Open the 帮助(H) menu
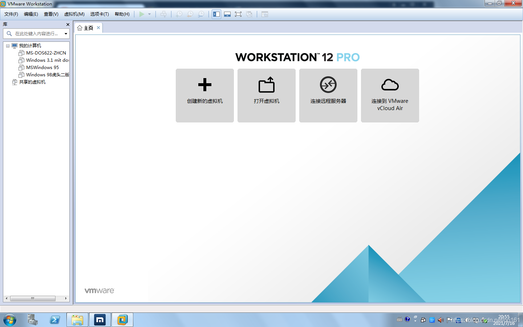 coord(122,14)
